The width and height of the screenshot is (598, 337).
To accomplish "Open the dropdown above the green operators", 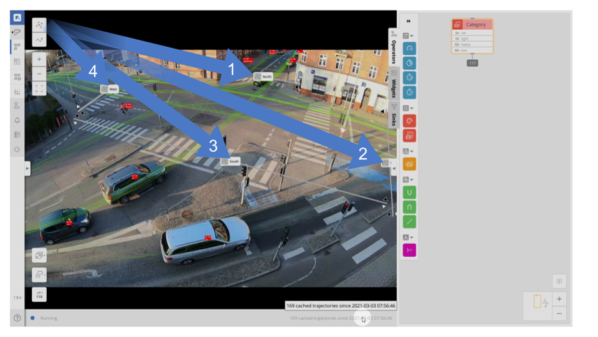I will [x=408, y=179].
